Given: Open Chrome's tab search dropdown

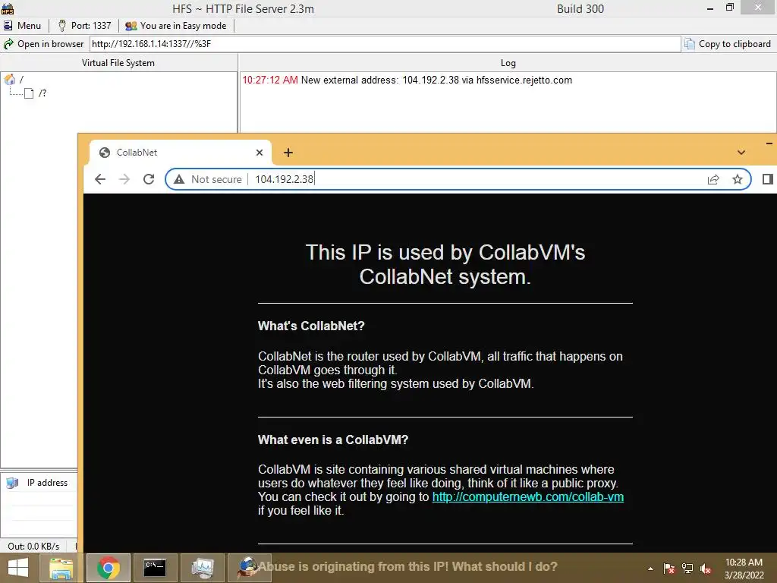Looking at the screenshot, I should click(741, 152).
